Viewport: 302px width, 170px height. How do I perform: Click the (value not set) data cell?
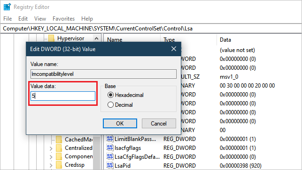pos(237,50)
